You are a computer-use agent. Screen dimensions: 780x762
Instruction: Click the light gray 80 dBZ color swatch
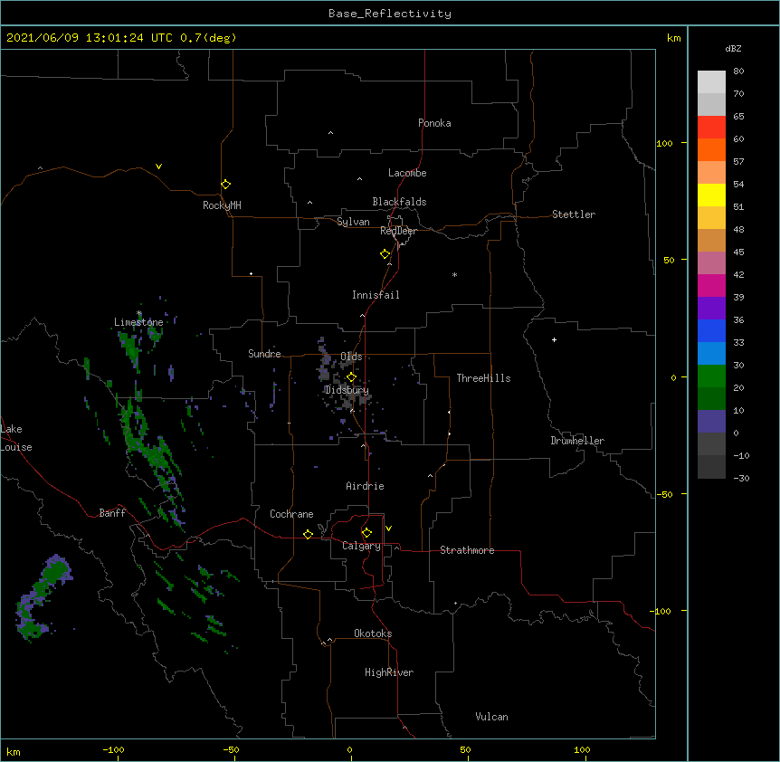coord(711,82)
